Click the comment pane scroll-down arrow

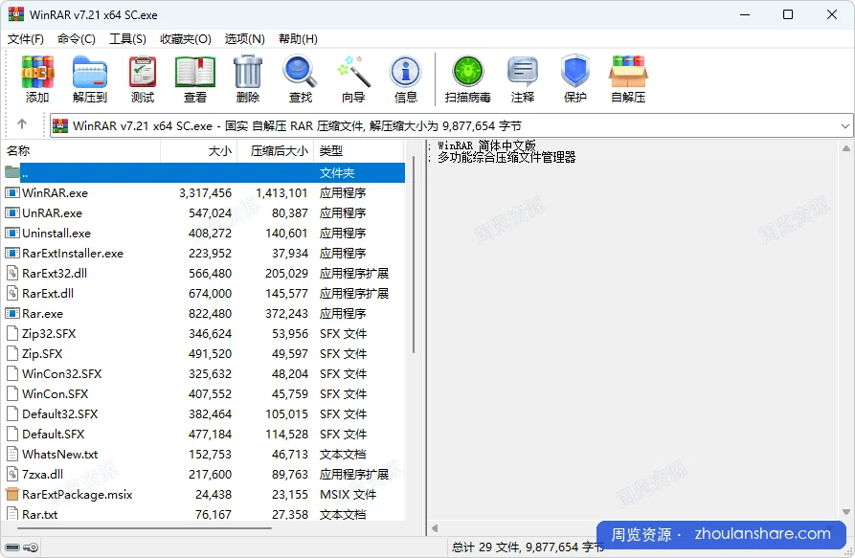pos(846,512)
